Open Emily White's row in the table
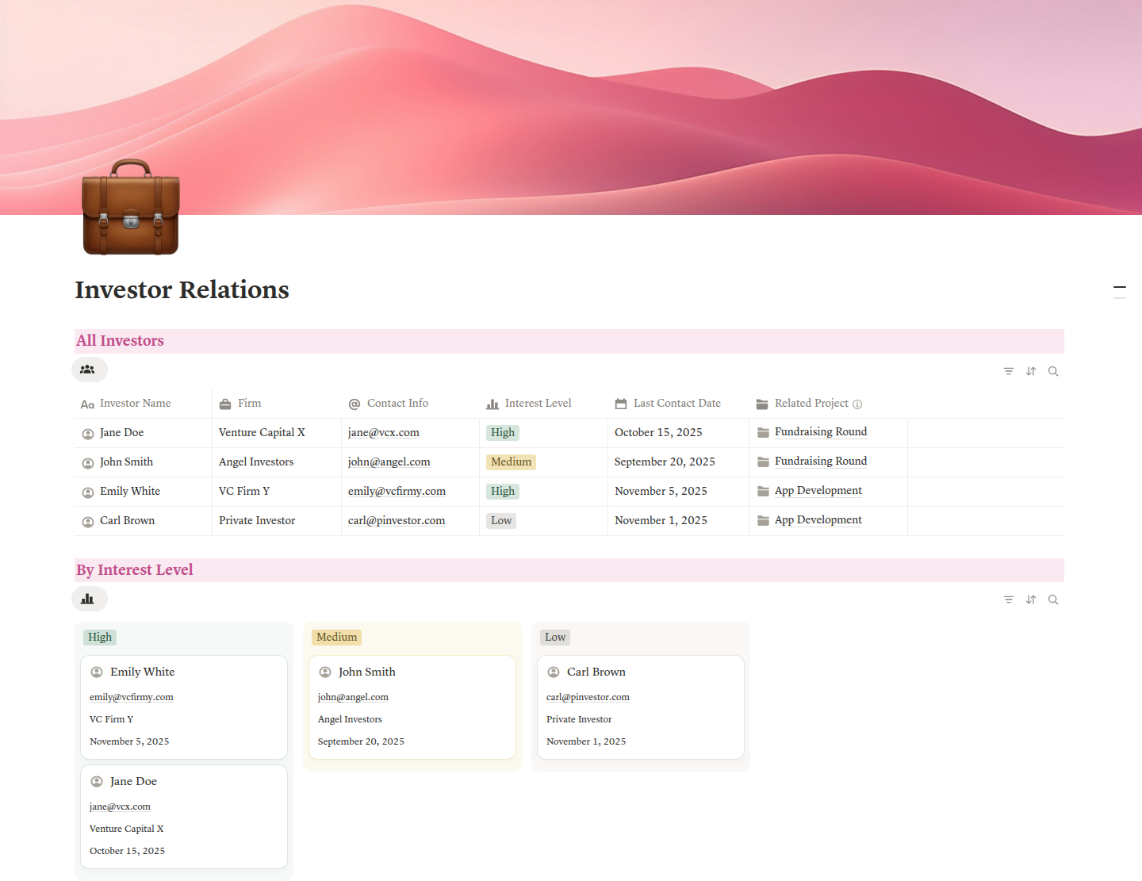 coord(130,492)
